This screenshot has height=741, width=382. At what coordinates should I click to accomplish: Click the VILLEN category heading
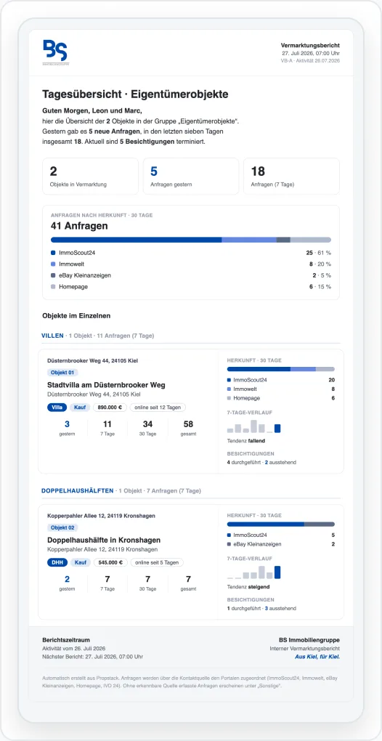(52, 336)
